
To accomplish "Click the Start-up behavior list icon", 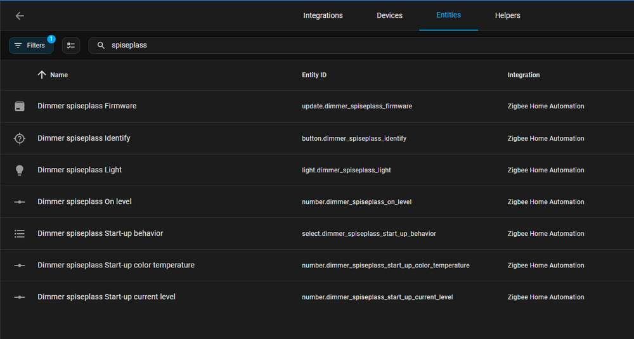I will pos(20,233).
